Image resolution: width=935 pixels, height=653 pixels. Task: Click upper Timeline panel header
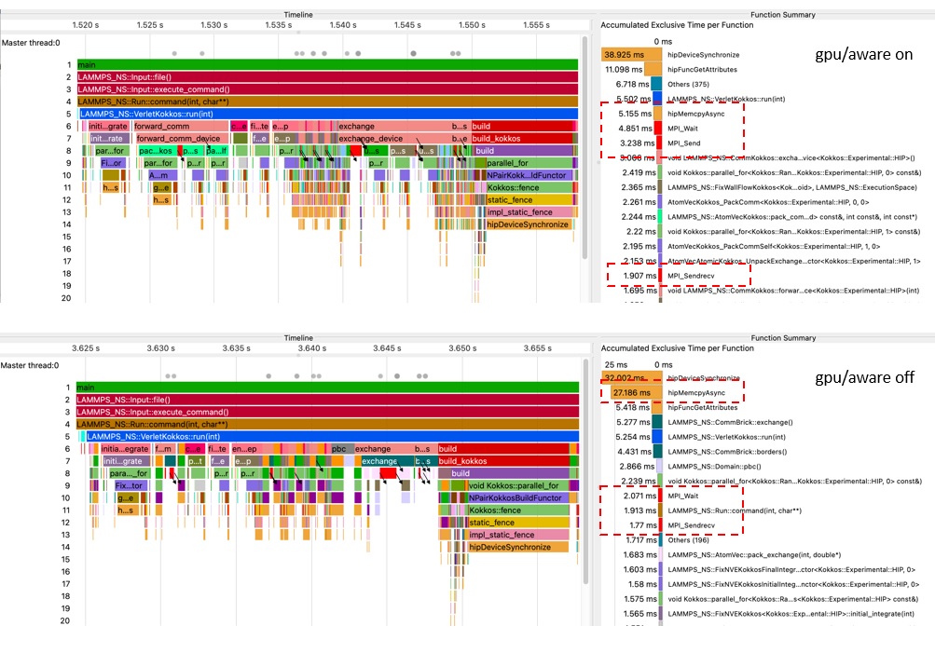(x=298, y=15)
